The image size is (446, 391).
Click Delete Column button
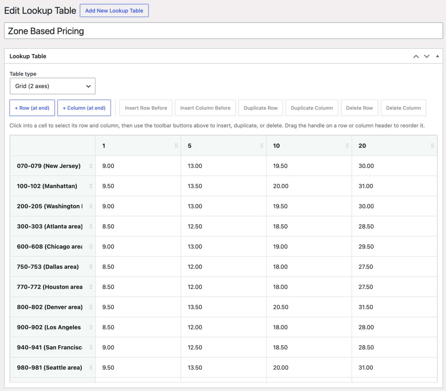coord(403,108)
